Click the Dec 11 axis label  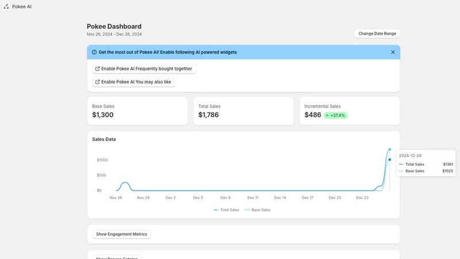pos(252,197)
